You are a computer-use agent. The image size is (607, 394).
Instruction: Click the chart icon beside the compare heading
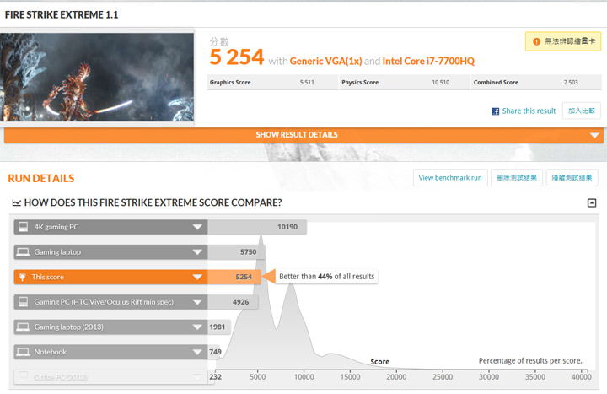pos(16,202)
